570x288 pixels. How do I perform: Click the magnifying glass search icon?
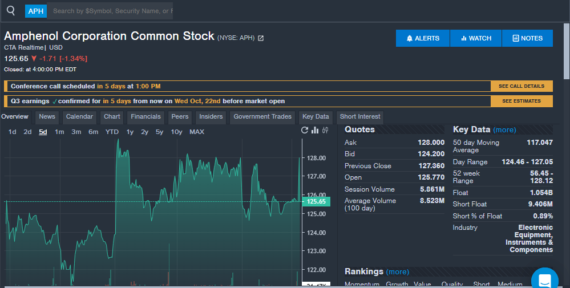(11, 11)
